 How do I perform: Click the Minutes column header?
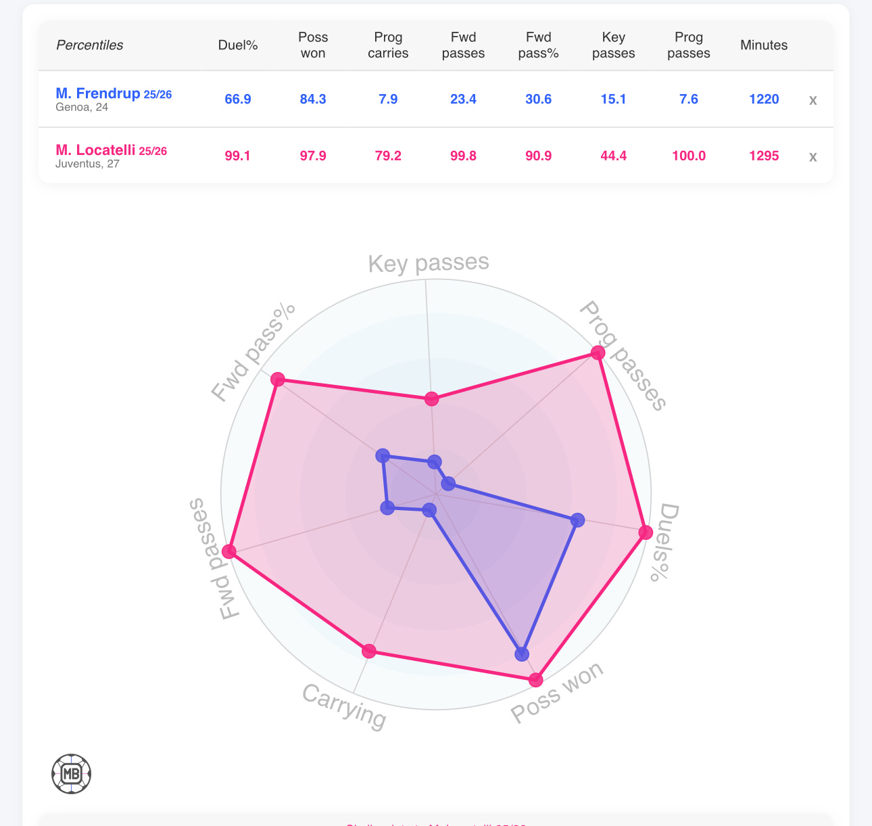coord(764,45)
